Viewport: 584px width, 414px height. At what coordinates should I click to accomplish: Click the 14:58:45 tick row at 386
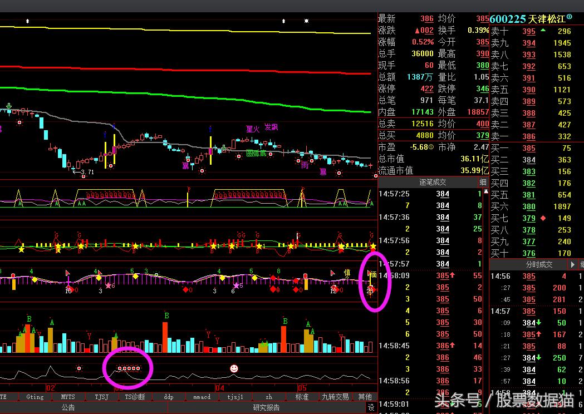click(x=430, y=346)
